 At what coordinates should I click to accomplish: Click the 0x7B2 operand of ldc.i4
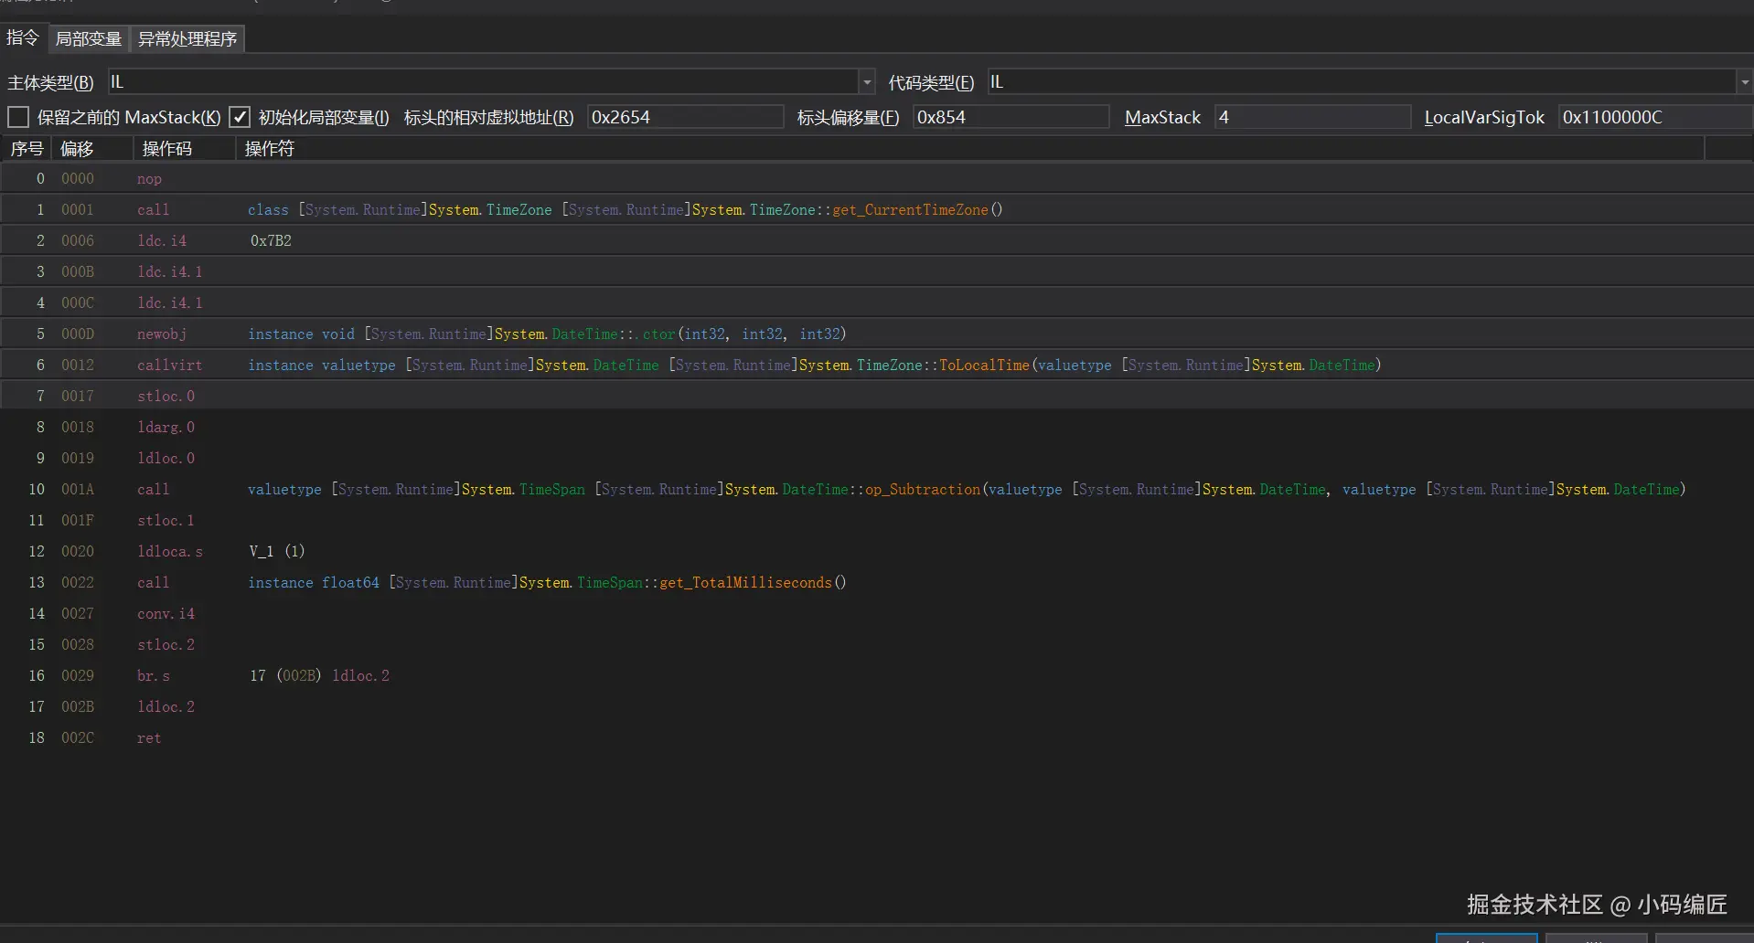[271, 241]
